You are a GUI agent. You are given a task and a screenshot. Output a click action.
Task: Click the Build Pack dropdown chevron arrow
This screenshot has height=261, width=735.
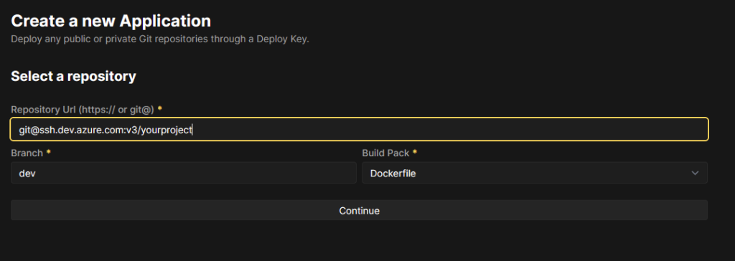tap(695, 174)
